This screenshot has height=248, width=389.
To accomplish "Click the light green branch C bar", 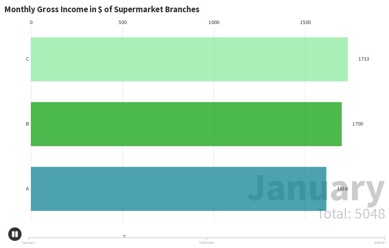I will coord(189,60).
